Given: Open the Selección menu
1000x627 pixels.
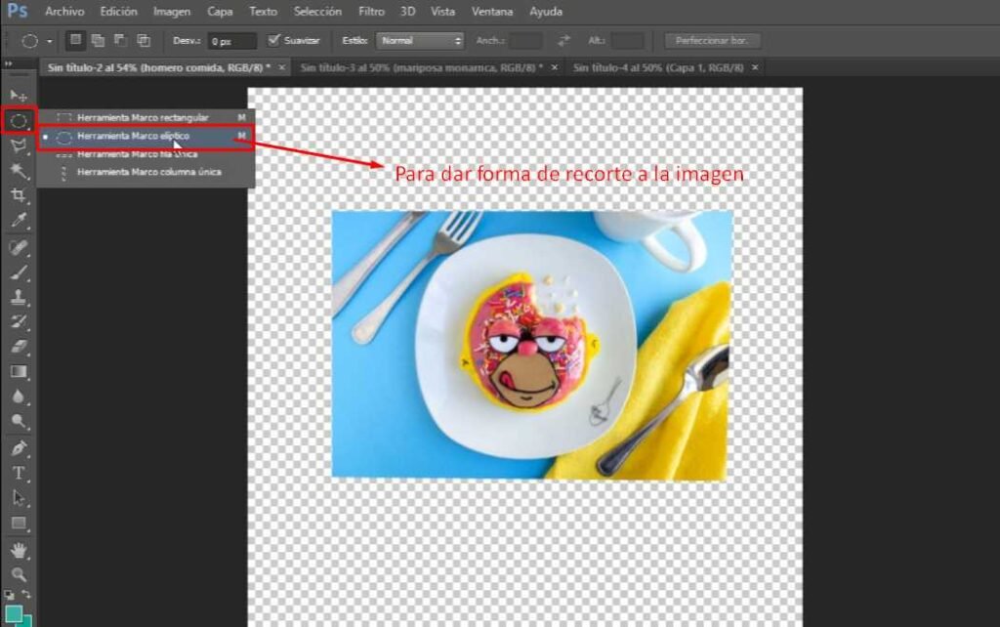Looking at the screenshot, I should click(x=317, y=12).
